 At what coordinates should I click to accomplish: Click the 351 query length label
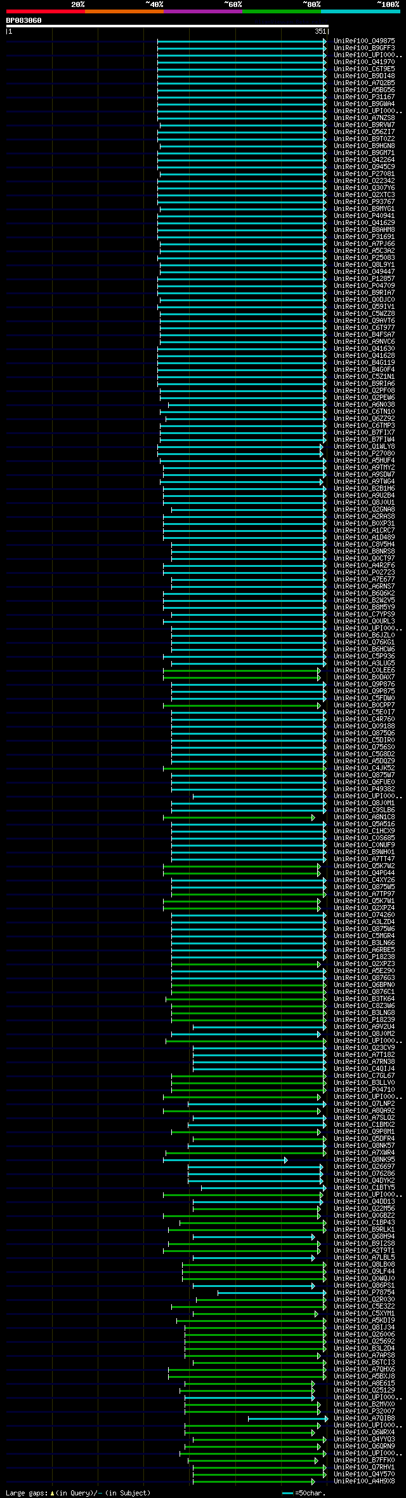(320, 31)
